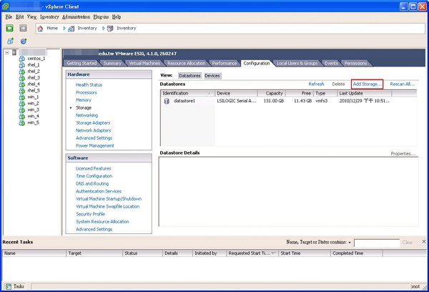The image size is (429, 292).
Task: Expand the arrow after the first Inventory breadcrumb
Action: tap(104, 28)
